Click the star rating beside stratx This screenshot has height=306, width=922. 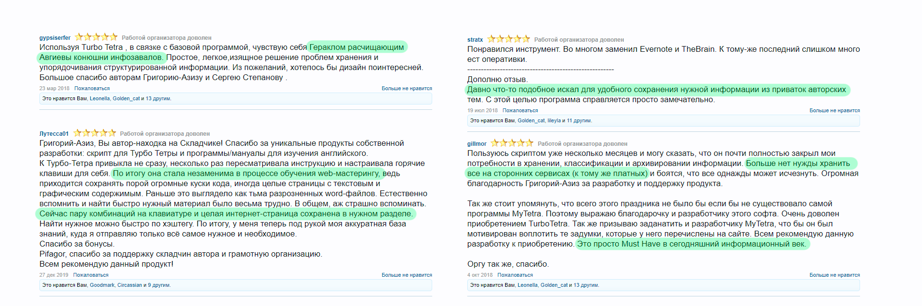509,39
